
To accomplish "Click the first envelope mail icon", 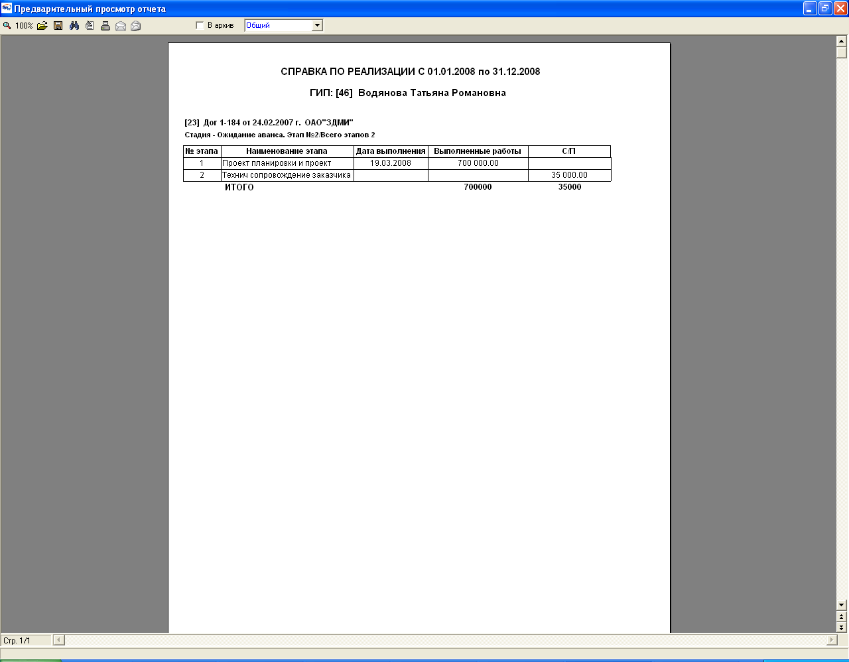I will pyautogui.click(x=121, y=26).
